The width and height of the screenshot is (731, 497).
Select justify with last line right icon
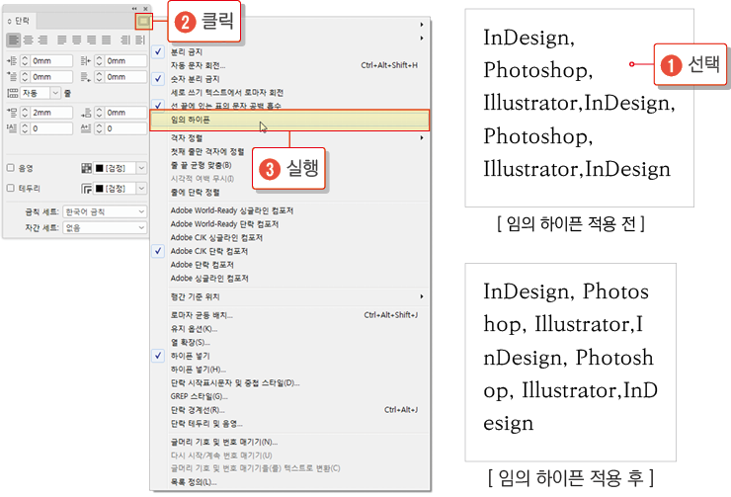[x=91, y=41]
